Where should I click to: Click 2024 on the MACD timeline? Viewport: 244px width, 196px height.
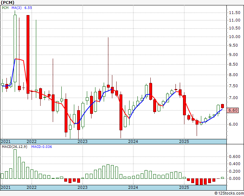click(133, 187)
